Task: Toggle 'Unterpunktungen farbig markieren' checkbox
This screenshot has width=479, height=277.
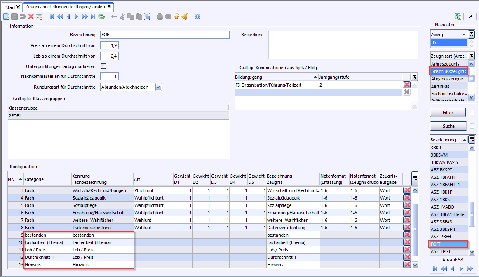Action: [x=104, y=66]
